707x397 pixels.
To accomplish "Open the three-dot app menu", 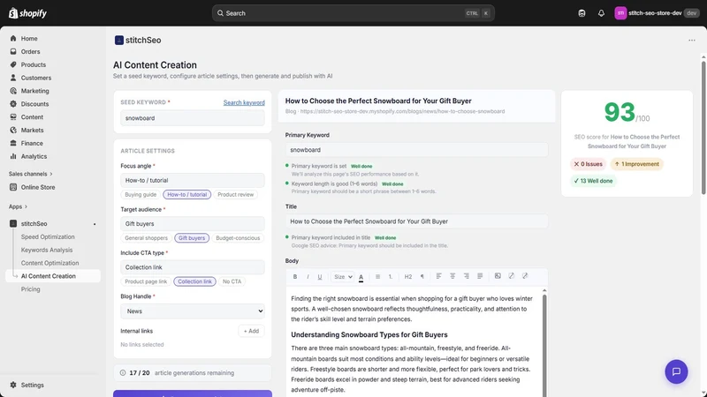I will point(692,40).
